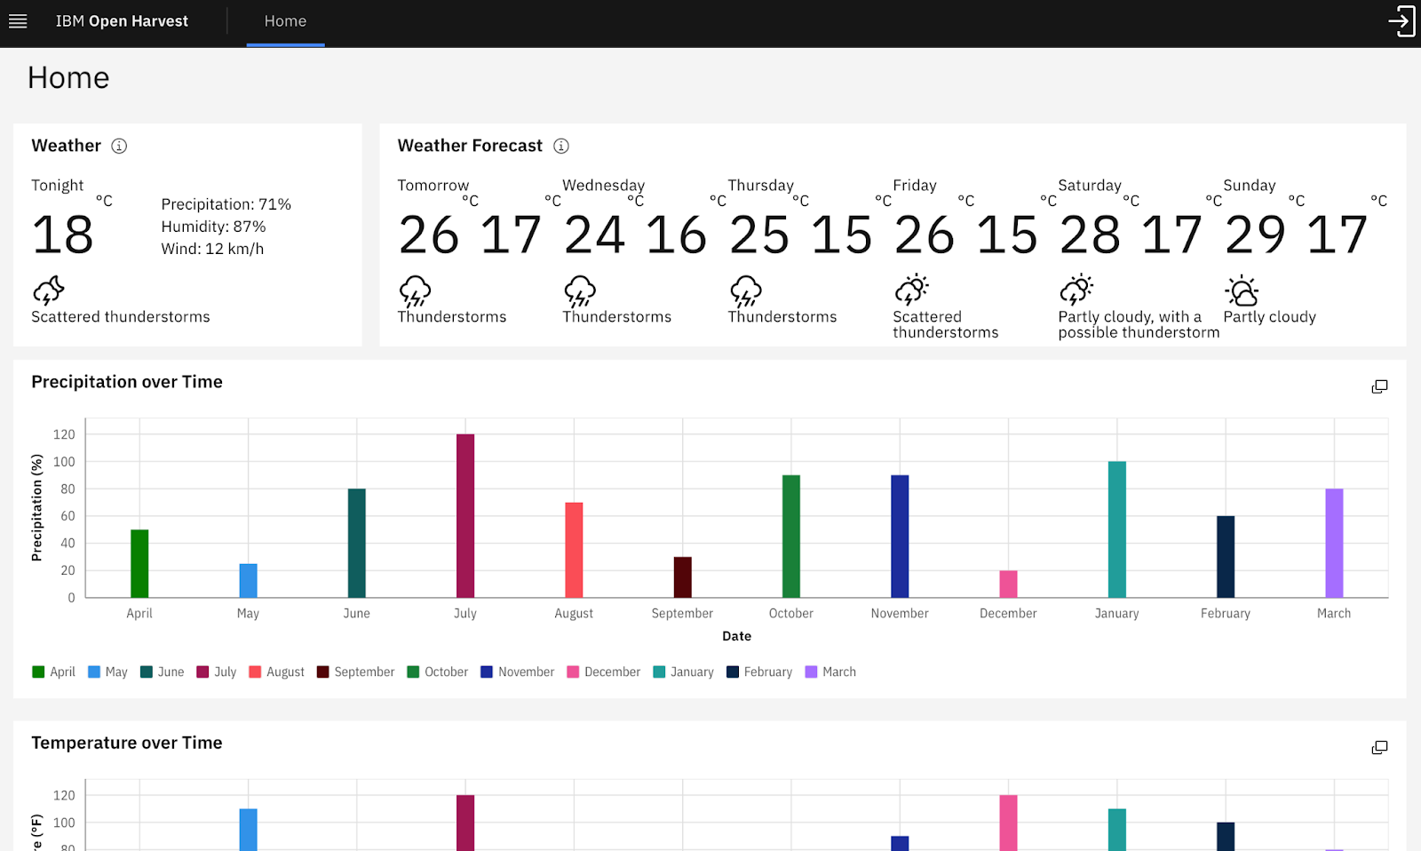Expand the Temperature over Time chart
The width and height of the screenshot is (1421, 851).
(x=1379, y=748)
